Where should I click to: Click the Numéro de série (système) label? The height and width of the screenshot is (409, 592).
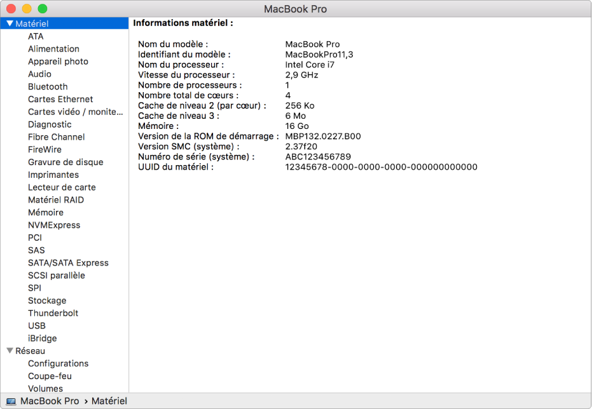[x=196, y=157]
